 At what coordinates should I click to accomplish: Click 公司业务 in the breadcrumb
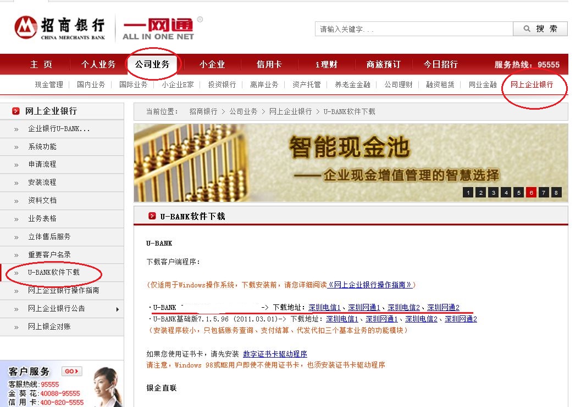click(x=243, y=112)
